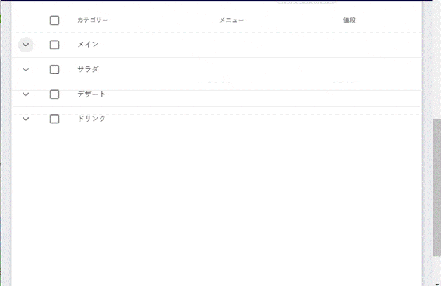The height and width of the screenshot is (286, 441).
Task: Check the ドリンク row checkbox
Action: (x=55, y=119)
